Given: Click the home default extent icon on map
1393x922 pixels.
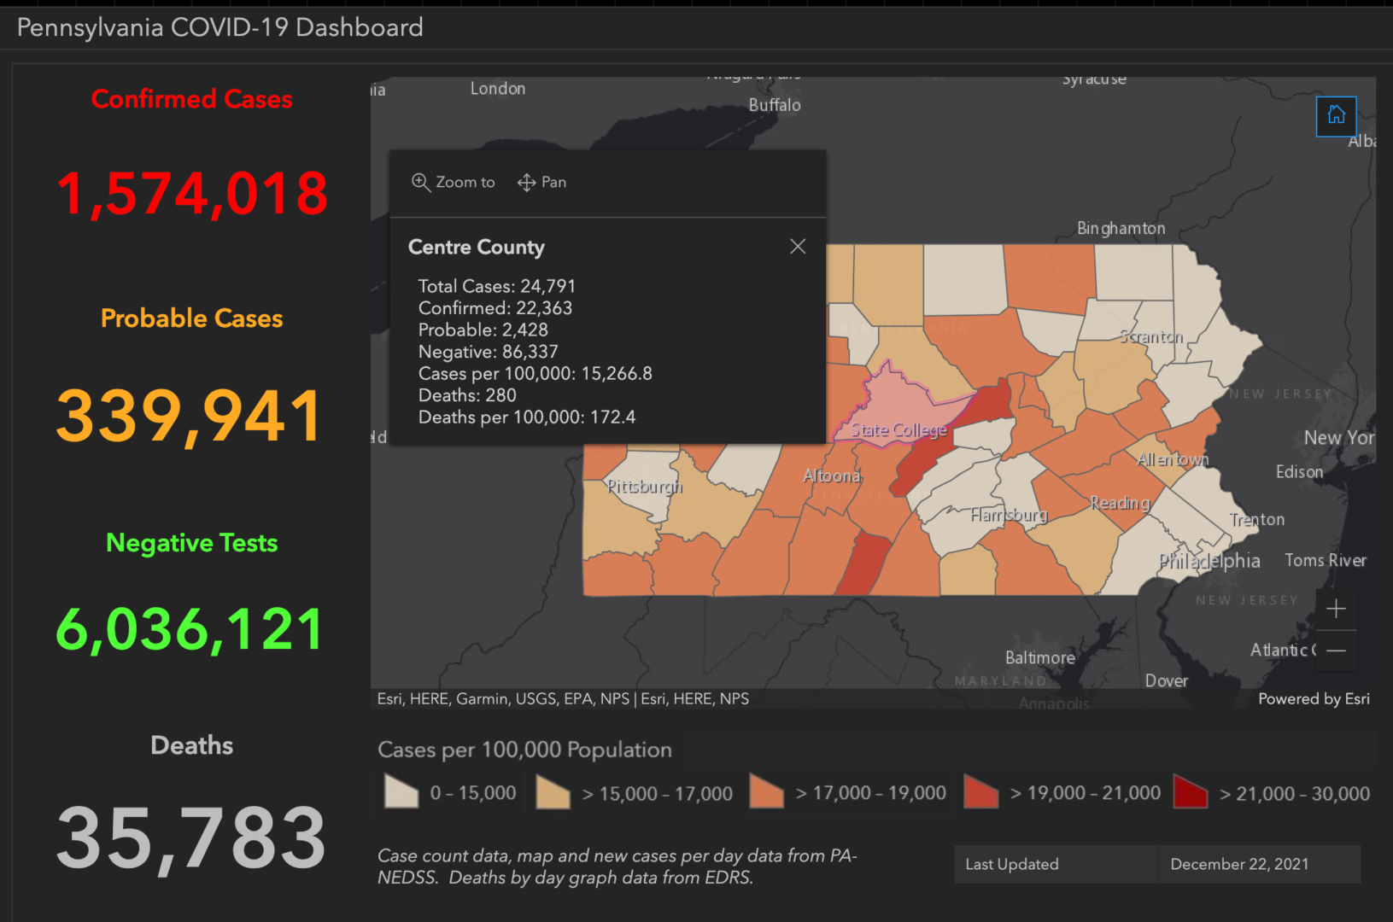Looking at the screenshot, I should [x=1336, y=116].
